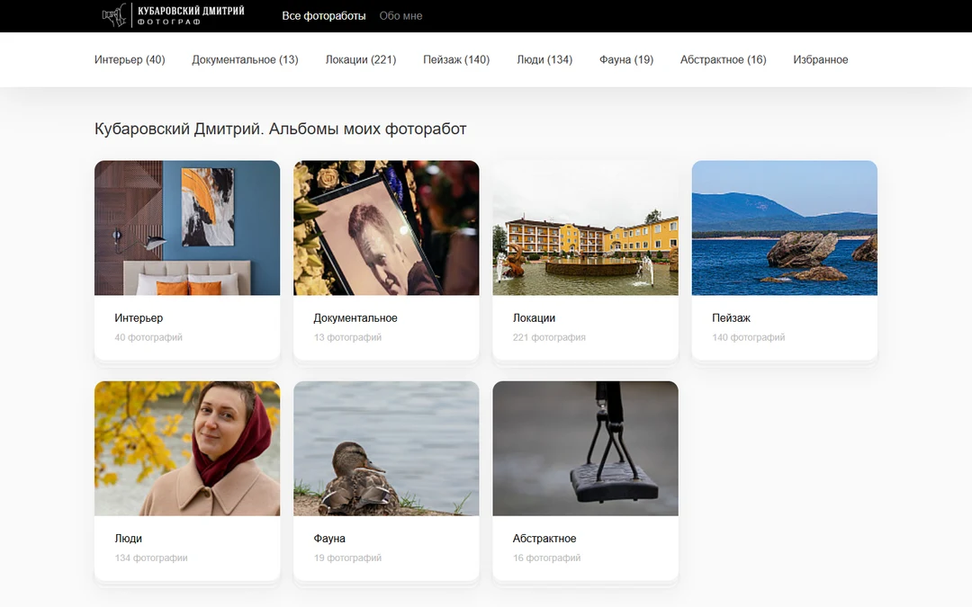Open the Кубаровский Дмитрий site title
This screenshot has width=972, height=607.
[191, 11]
